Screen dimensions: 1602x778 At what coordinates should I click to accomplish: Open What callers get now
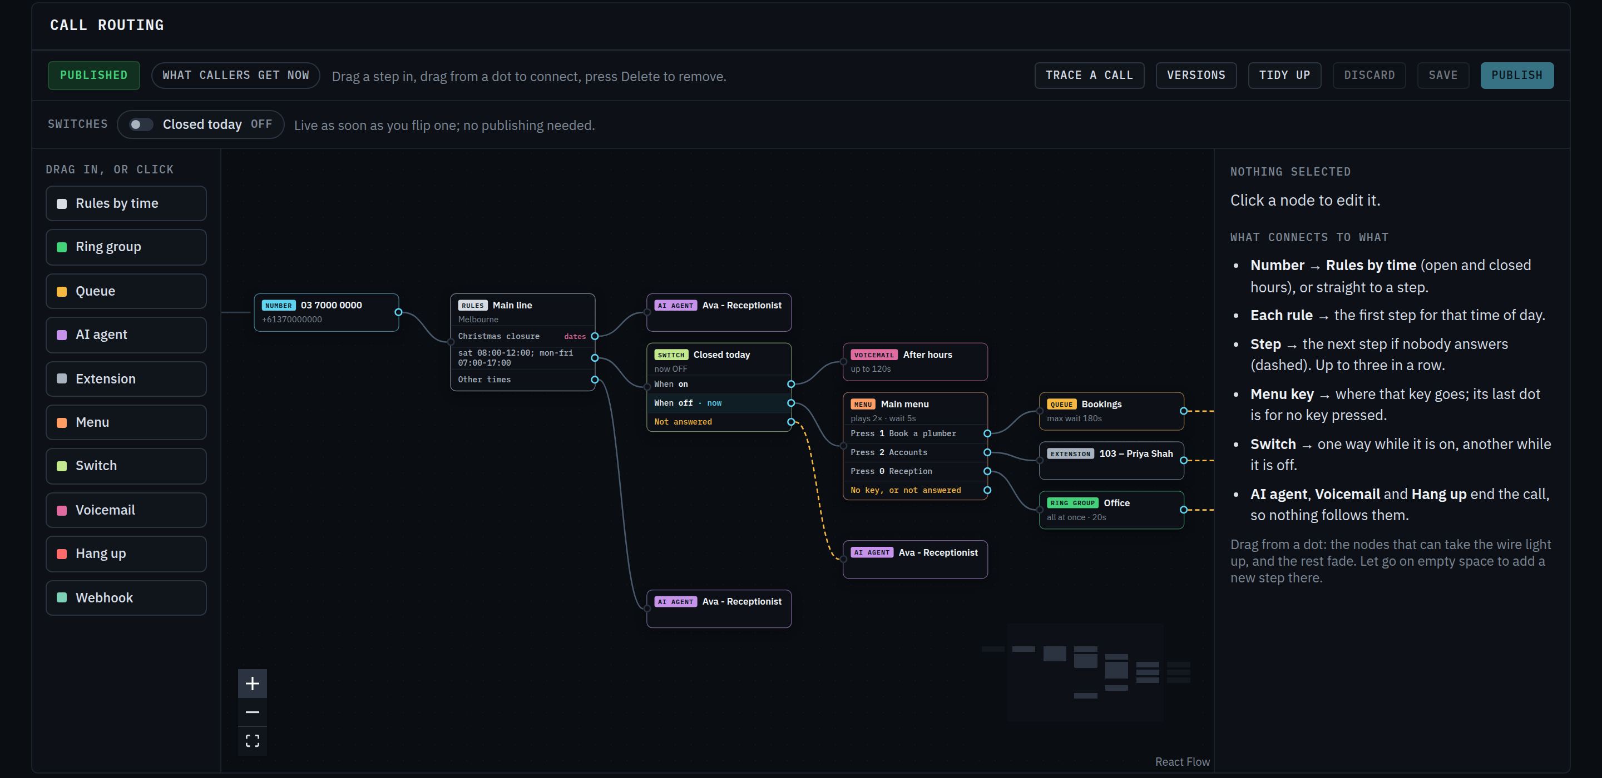click(x=236, y=75)
